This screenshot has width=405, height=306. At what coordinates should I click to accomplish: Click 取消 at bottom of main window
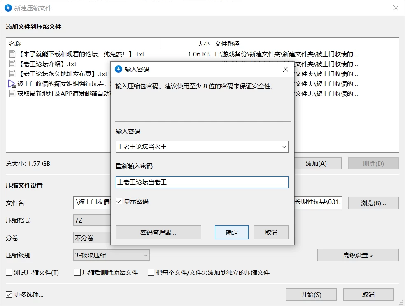pos(368,294)
